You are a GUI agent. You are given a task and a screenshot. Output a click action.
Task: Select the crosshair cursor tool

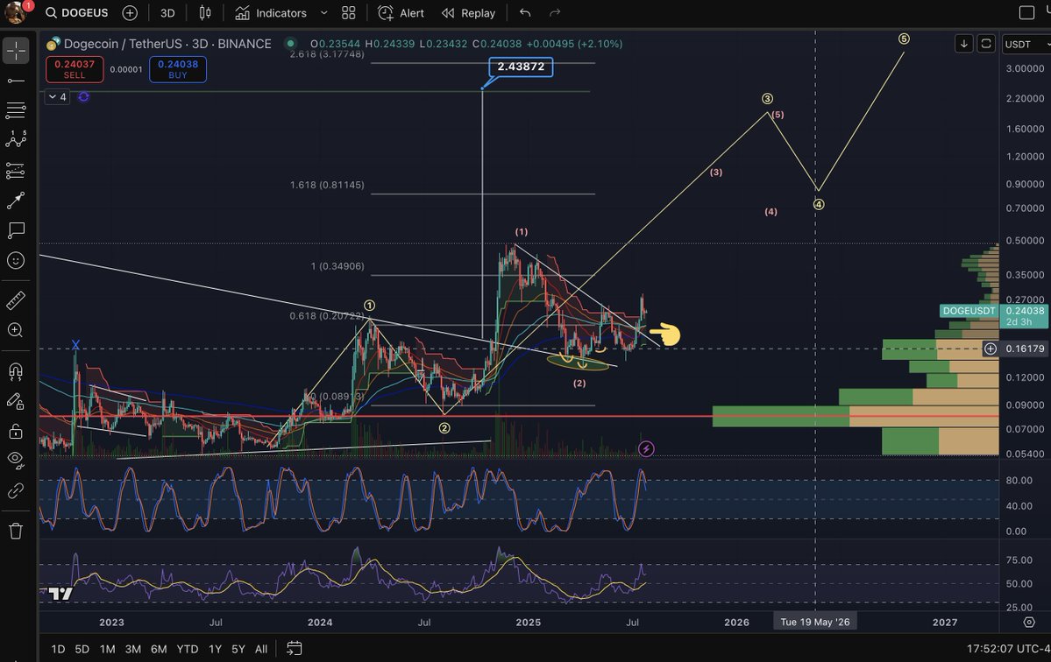click(x=16, y=50)
